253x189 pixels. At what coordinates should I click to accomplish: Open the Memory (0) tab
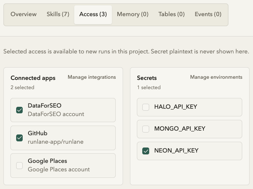pos(133,14)
